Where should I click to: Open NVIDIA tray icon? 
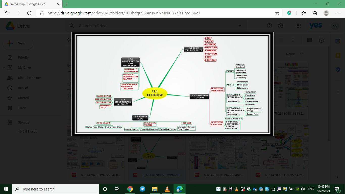297,189
